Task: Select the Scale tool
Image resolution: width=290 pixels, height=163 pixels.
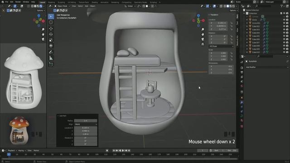Action: point(51,40)
